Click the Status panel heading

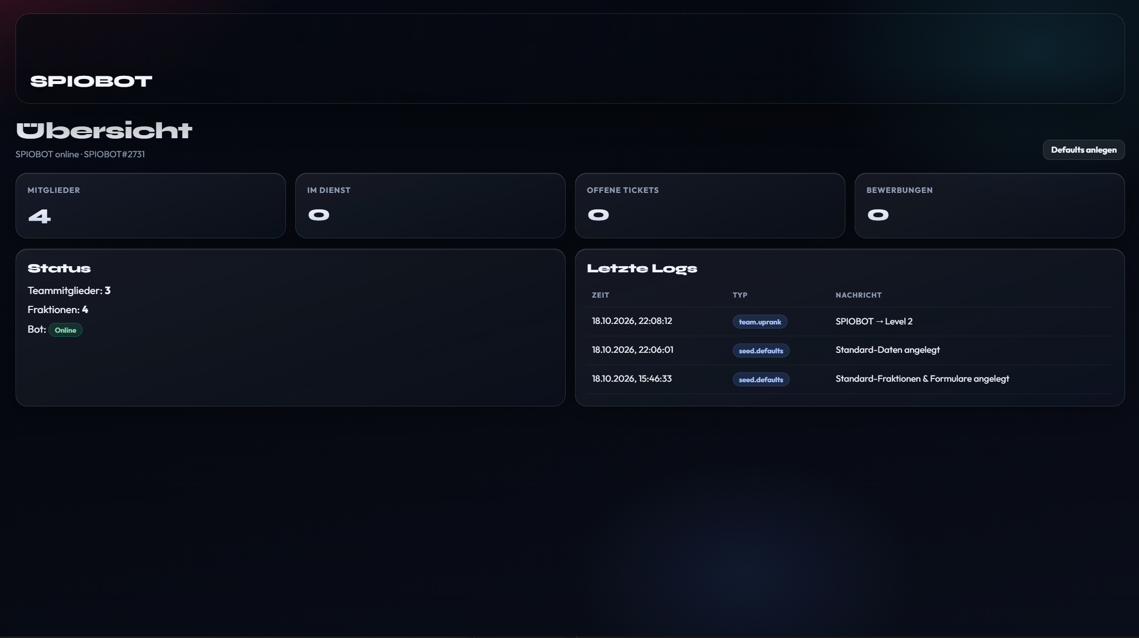[x=59, y=268]
